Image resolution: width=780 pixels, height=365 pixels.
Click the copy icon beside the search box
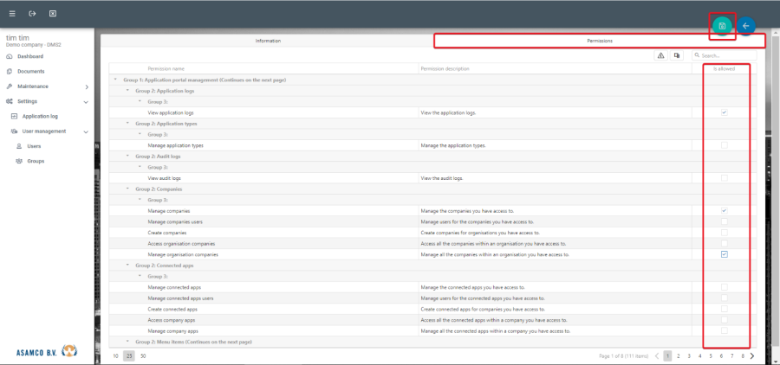point(677,55)
